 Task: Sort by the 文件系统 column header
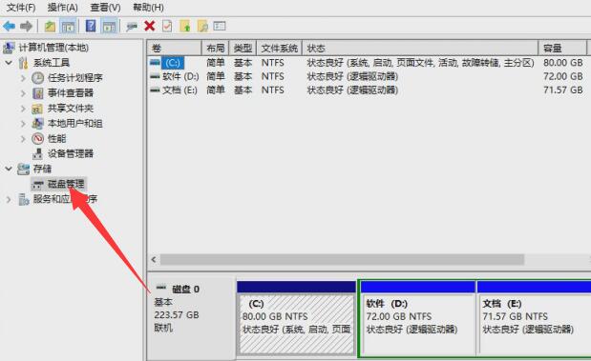280,49
